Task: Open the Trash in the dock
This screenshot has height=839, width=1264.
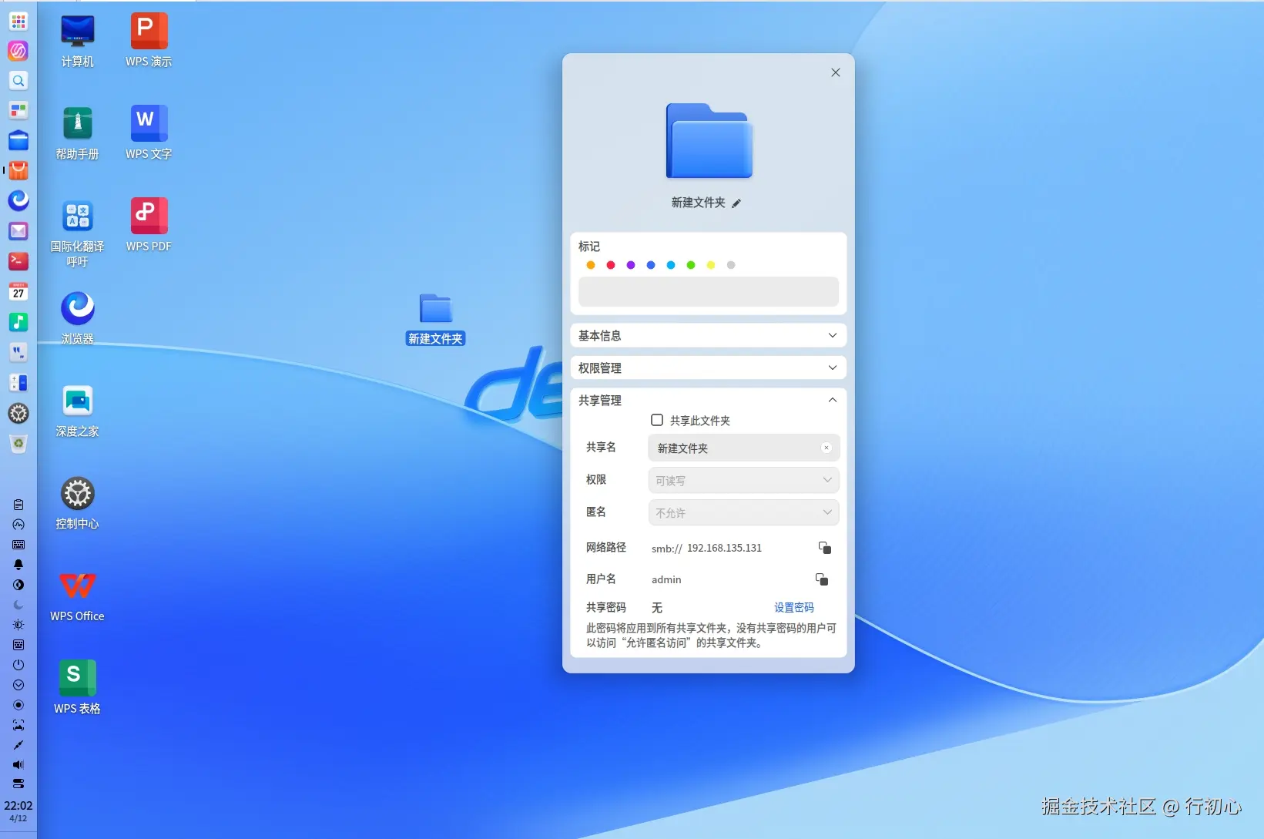Action: click(18, 443)
